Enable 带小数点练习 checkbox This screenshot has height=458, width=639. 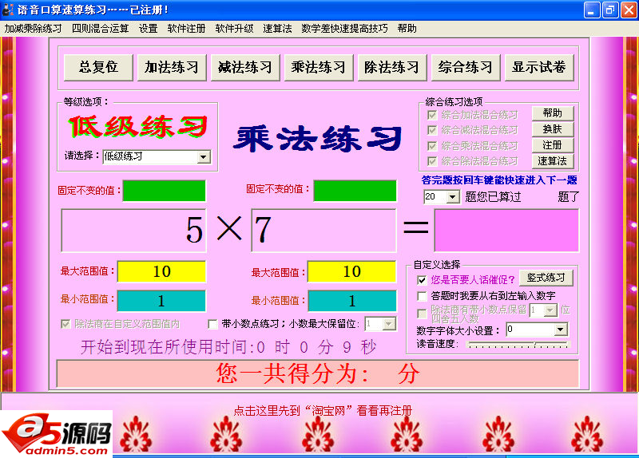tap(212, 324)
